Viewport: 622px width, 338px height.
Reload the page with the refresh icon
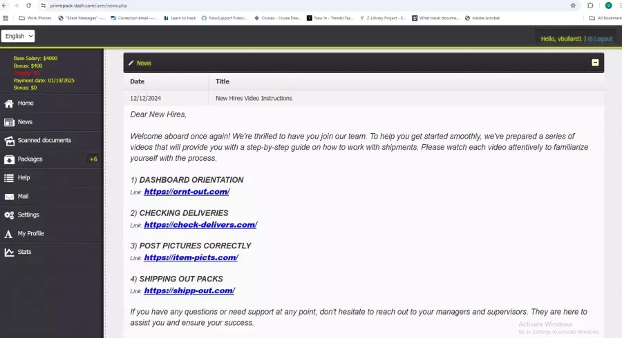[28, 6]
